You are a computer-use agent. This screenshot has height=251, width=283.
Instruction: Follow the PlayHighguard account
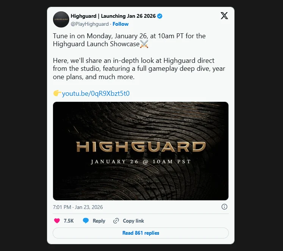pos(120,24)
